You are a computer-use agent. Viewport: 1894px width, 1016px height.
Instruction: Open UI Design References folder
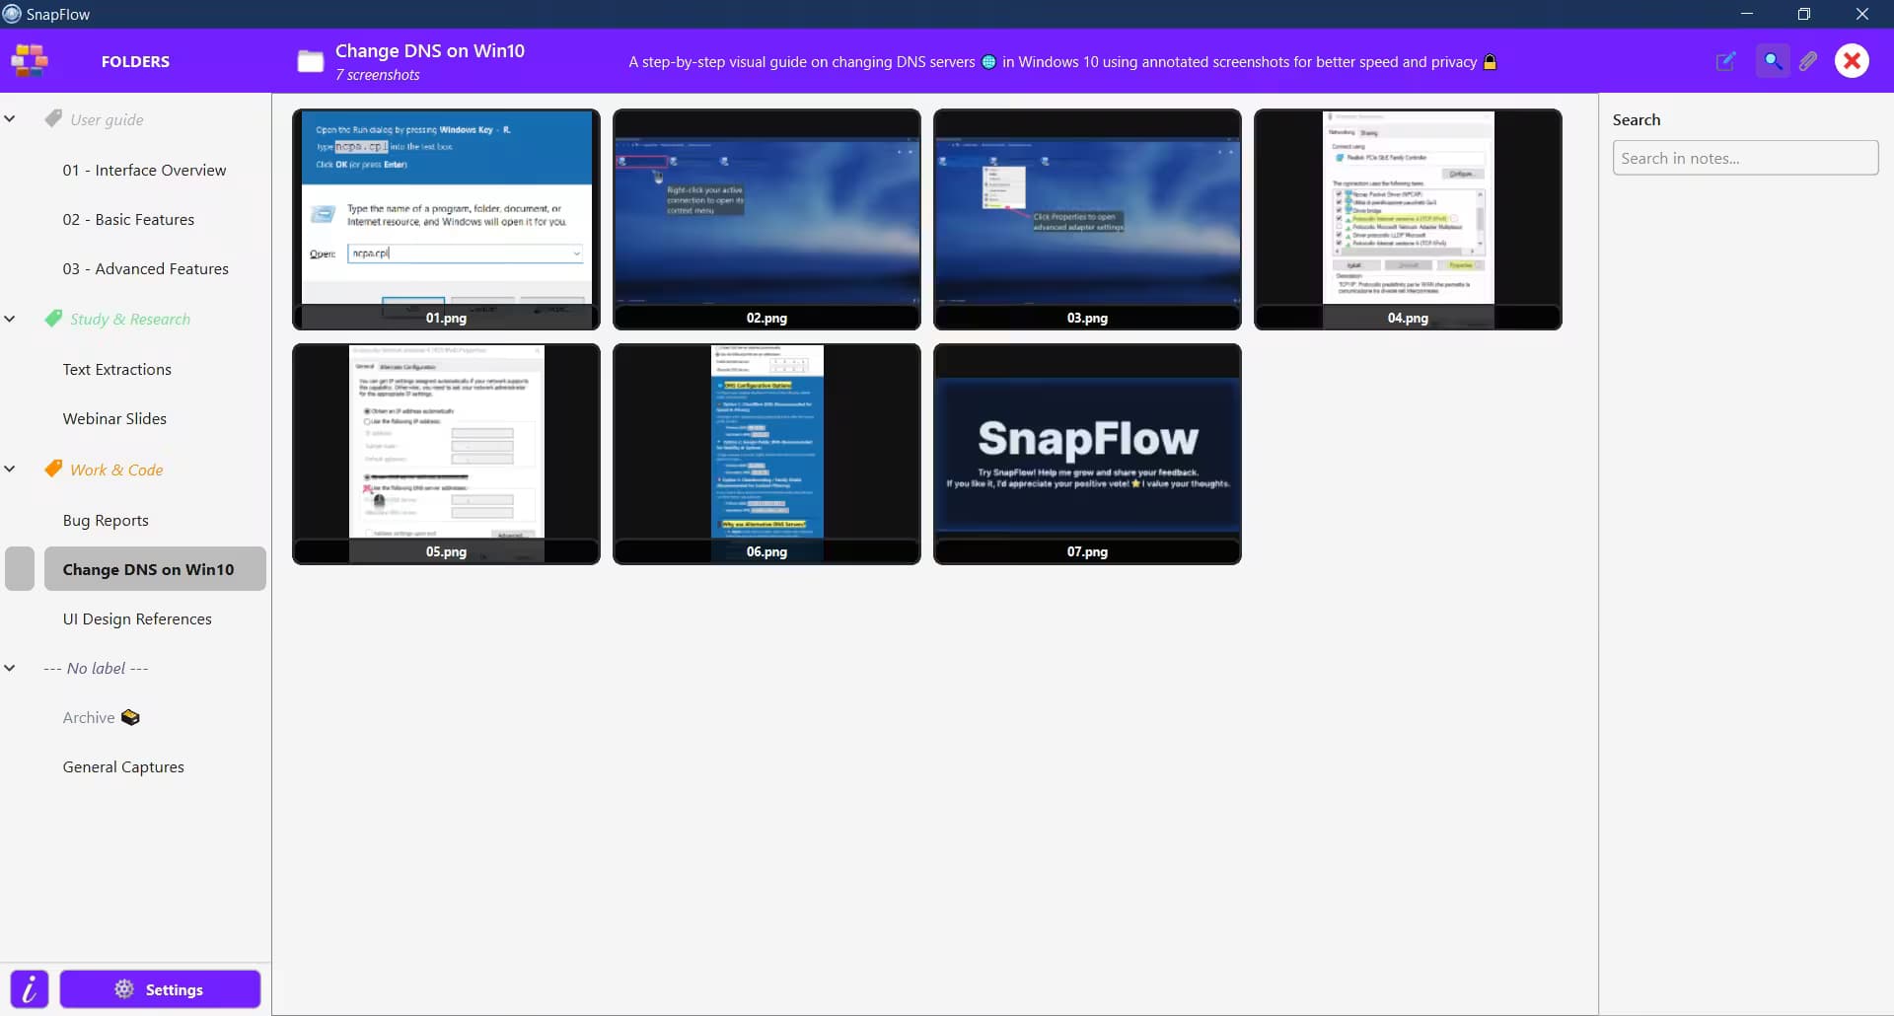point(137,618)
